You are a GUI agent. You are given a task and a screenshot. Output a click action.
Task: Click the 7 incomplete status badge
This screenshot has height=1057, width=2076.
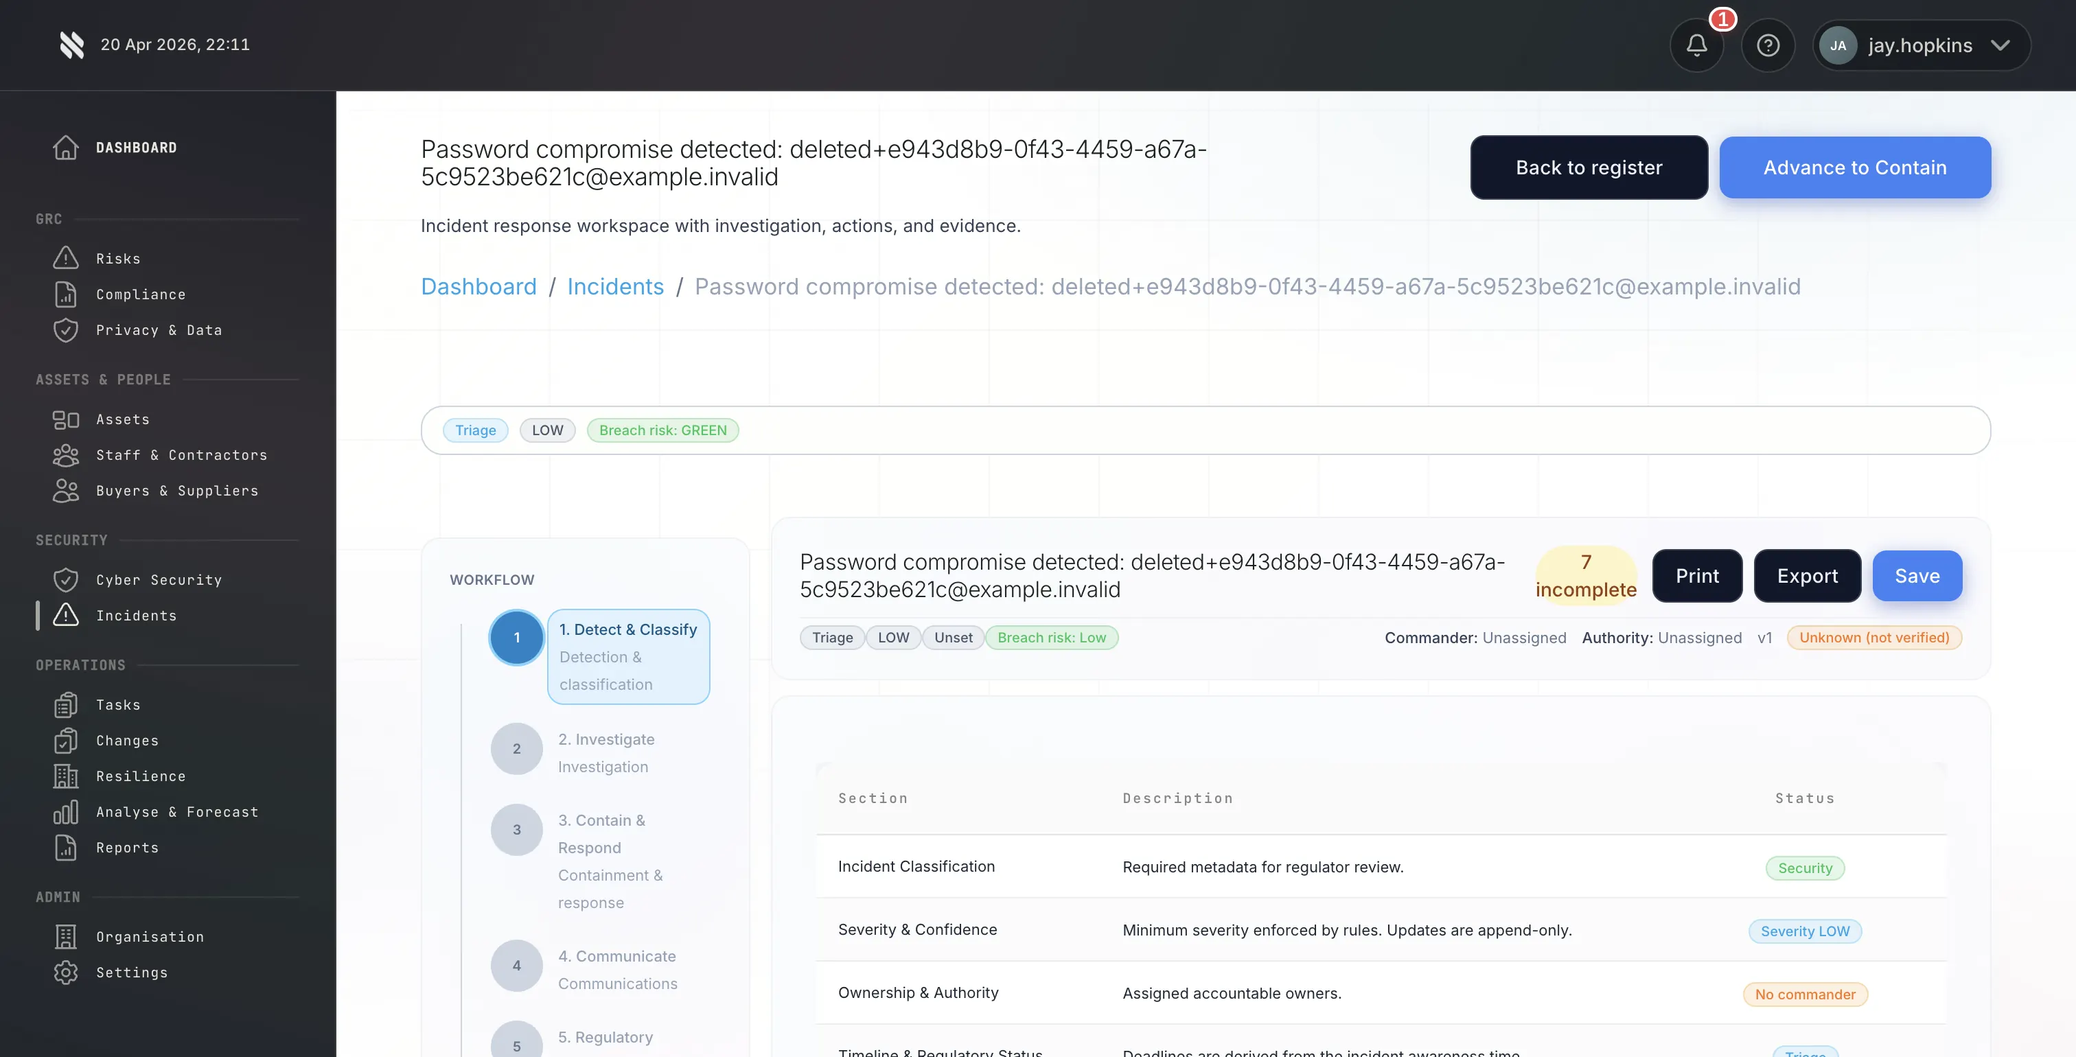(1585, 575)
